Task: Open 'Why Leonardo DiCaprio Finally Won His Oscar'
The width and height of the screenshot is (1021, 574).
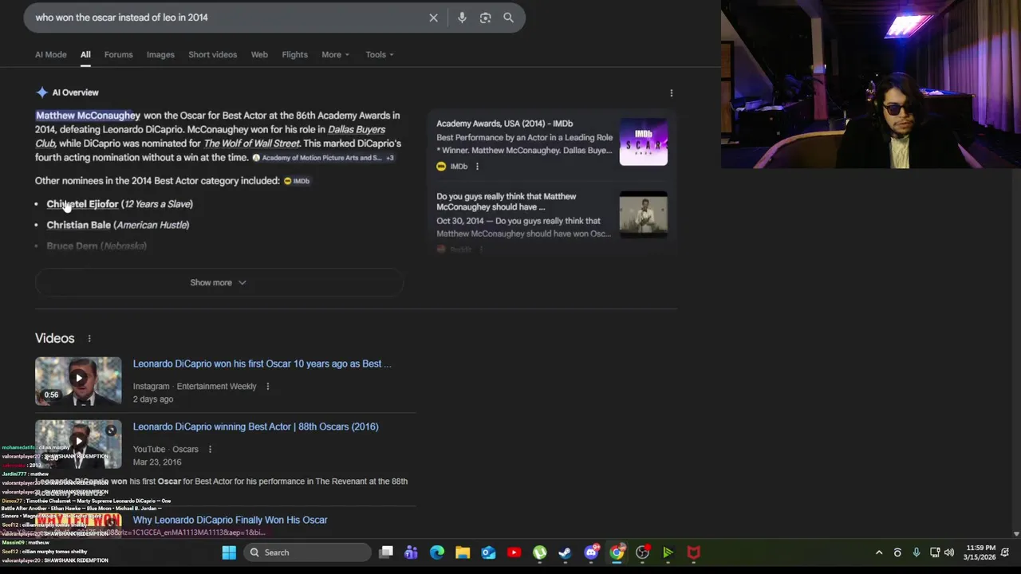Action: point(230,520)
